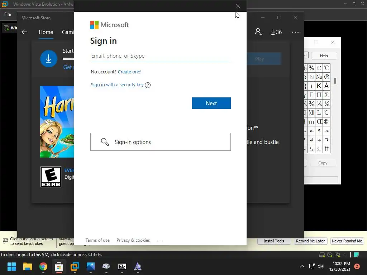Open Google Chrome from the taskbar

(x=43, y=266)
